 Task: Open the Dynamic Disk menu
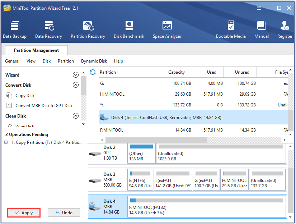(94, 61)
